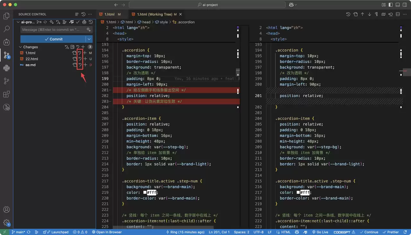Click Go Live in status bar

coord(320,232)
